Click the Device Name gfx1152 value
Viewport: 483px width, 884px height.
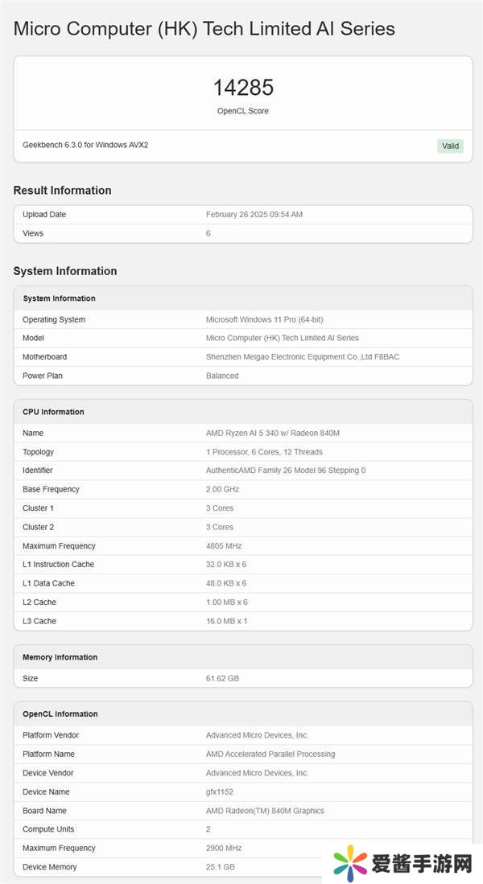(x=220, y=791)
